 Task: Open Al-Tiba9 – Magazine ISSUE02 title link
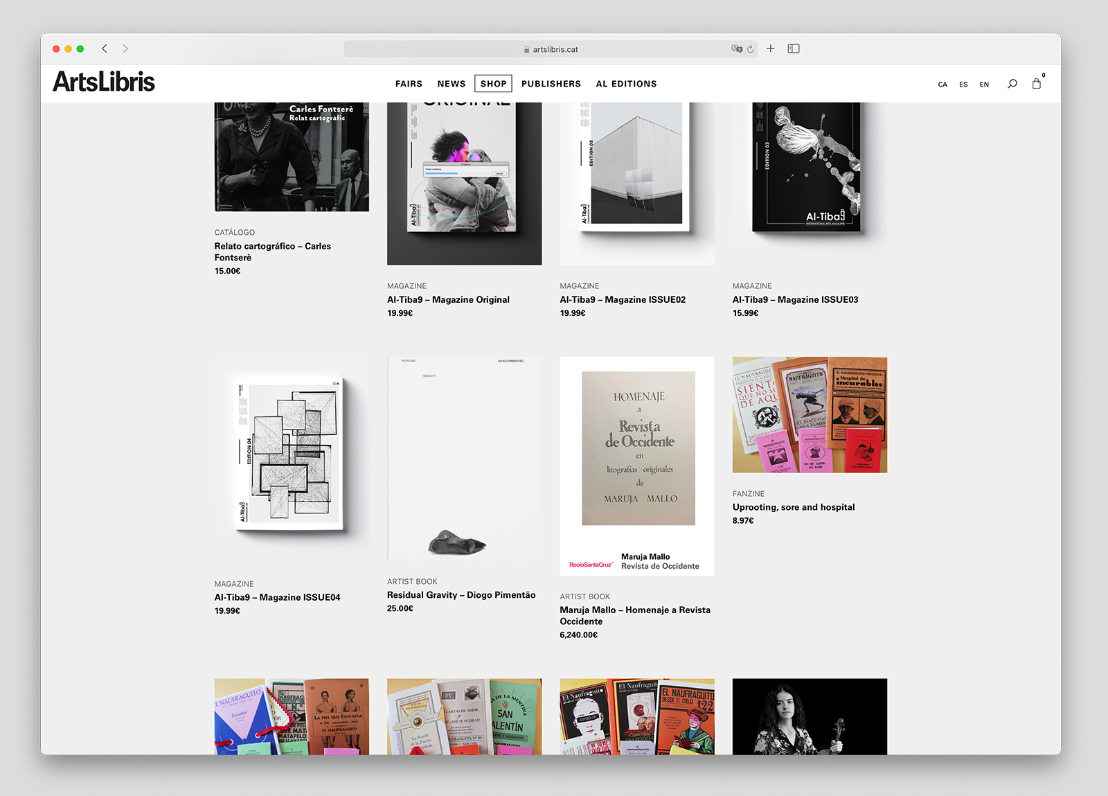(x=623, y=299)
